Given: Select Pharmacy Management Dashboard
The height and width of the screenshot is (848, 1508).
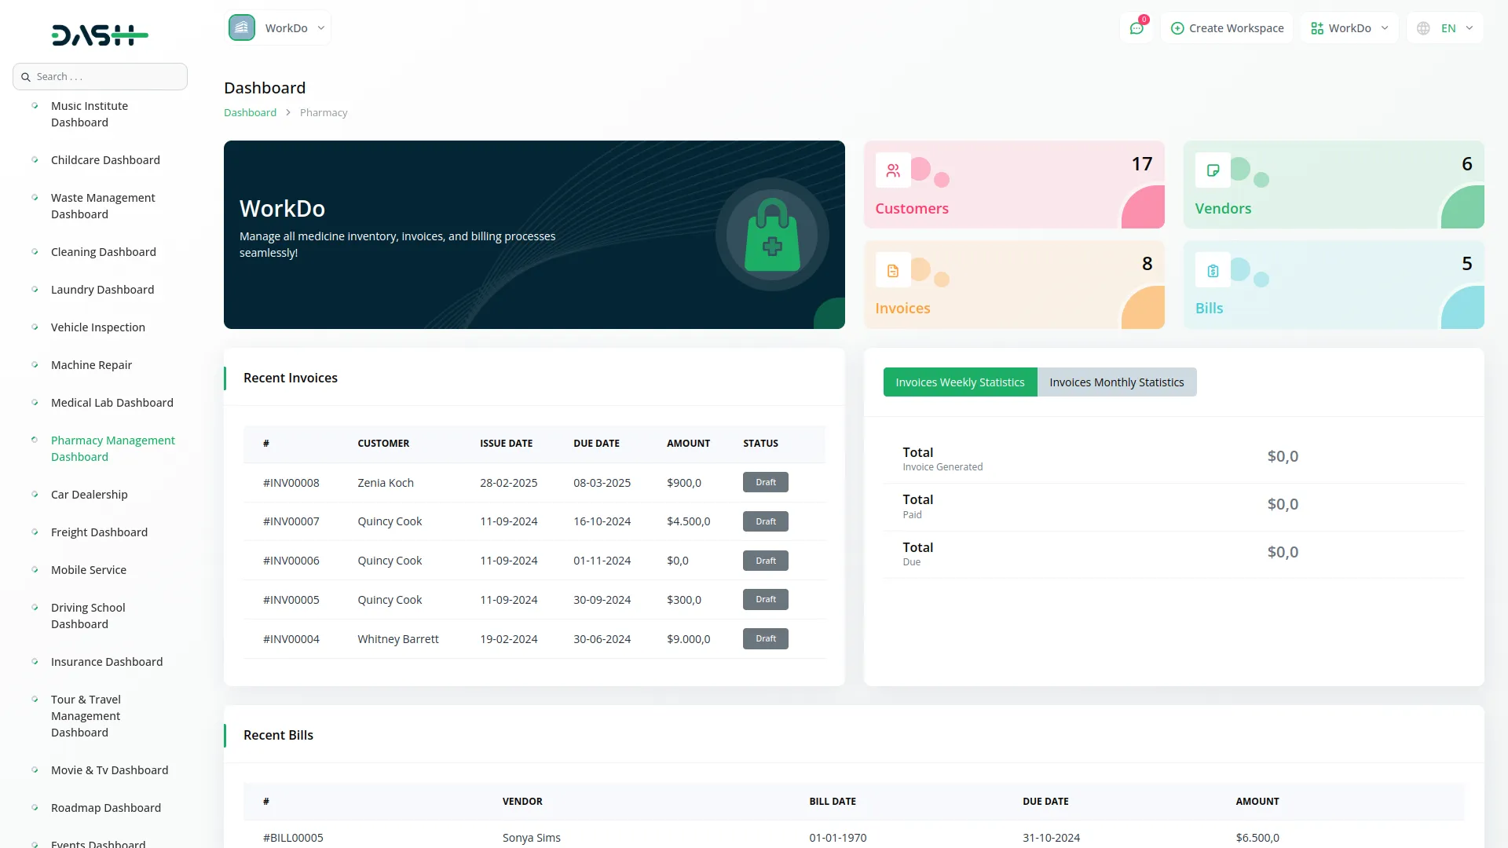Looking at the screenshot, I should click(x=112, y=448).
